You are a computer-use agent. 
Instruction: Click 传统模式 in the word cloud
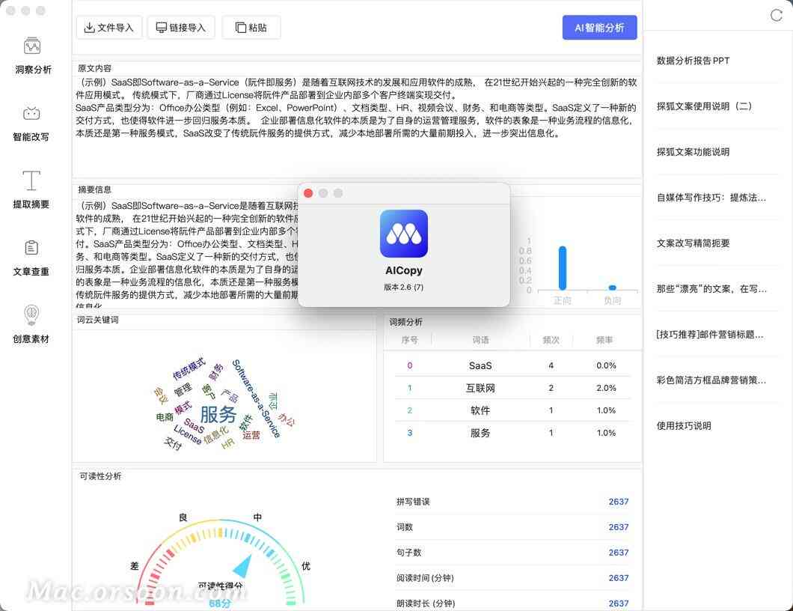(x=189, y=368)
